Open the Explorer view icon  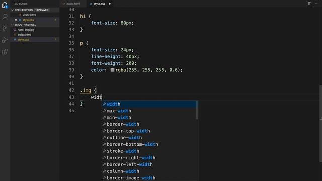pos(5,5)
